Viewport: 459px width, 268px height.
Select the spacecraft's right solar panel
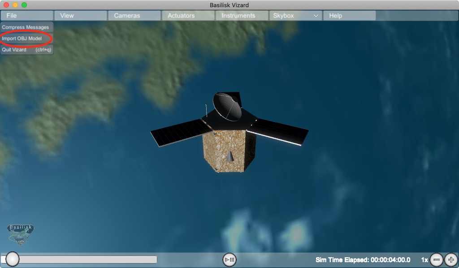[x=280, y=130]
